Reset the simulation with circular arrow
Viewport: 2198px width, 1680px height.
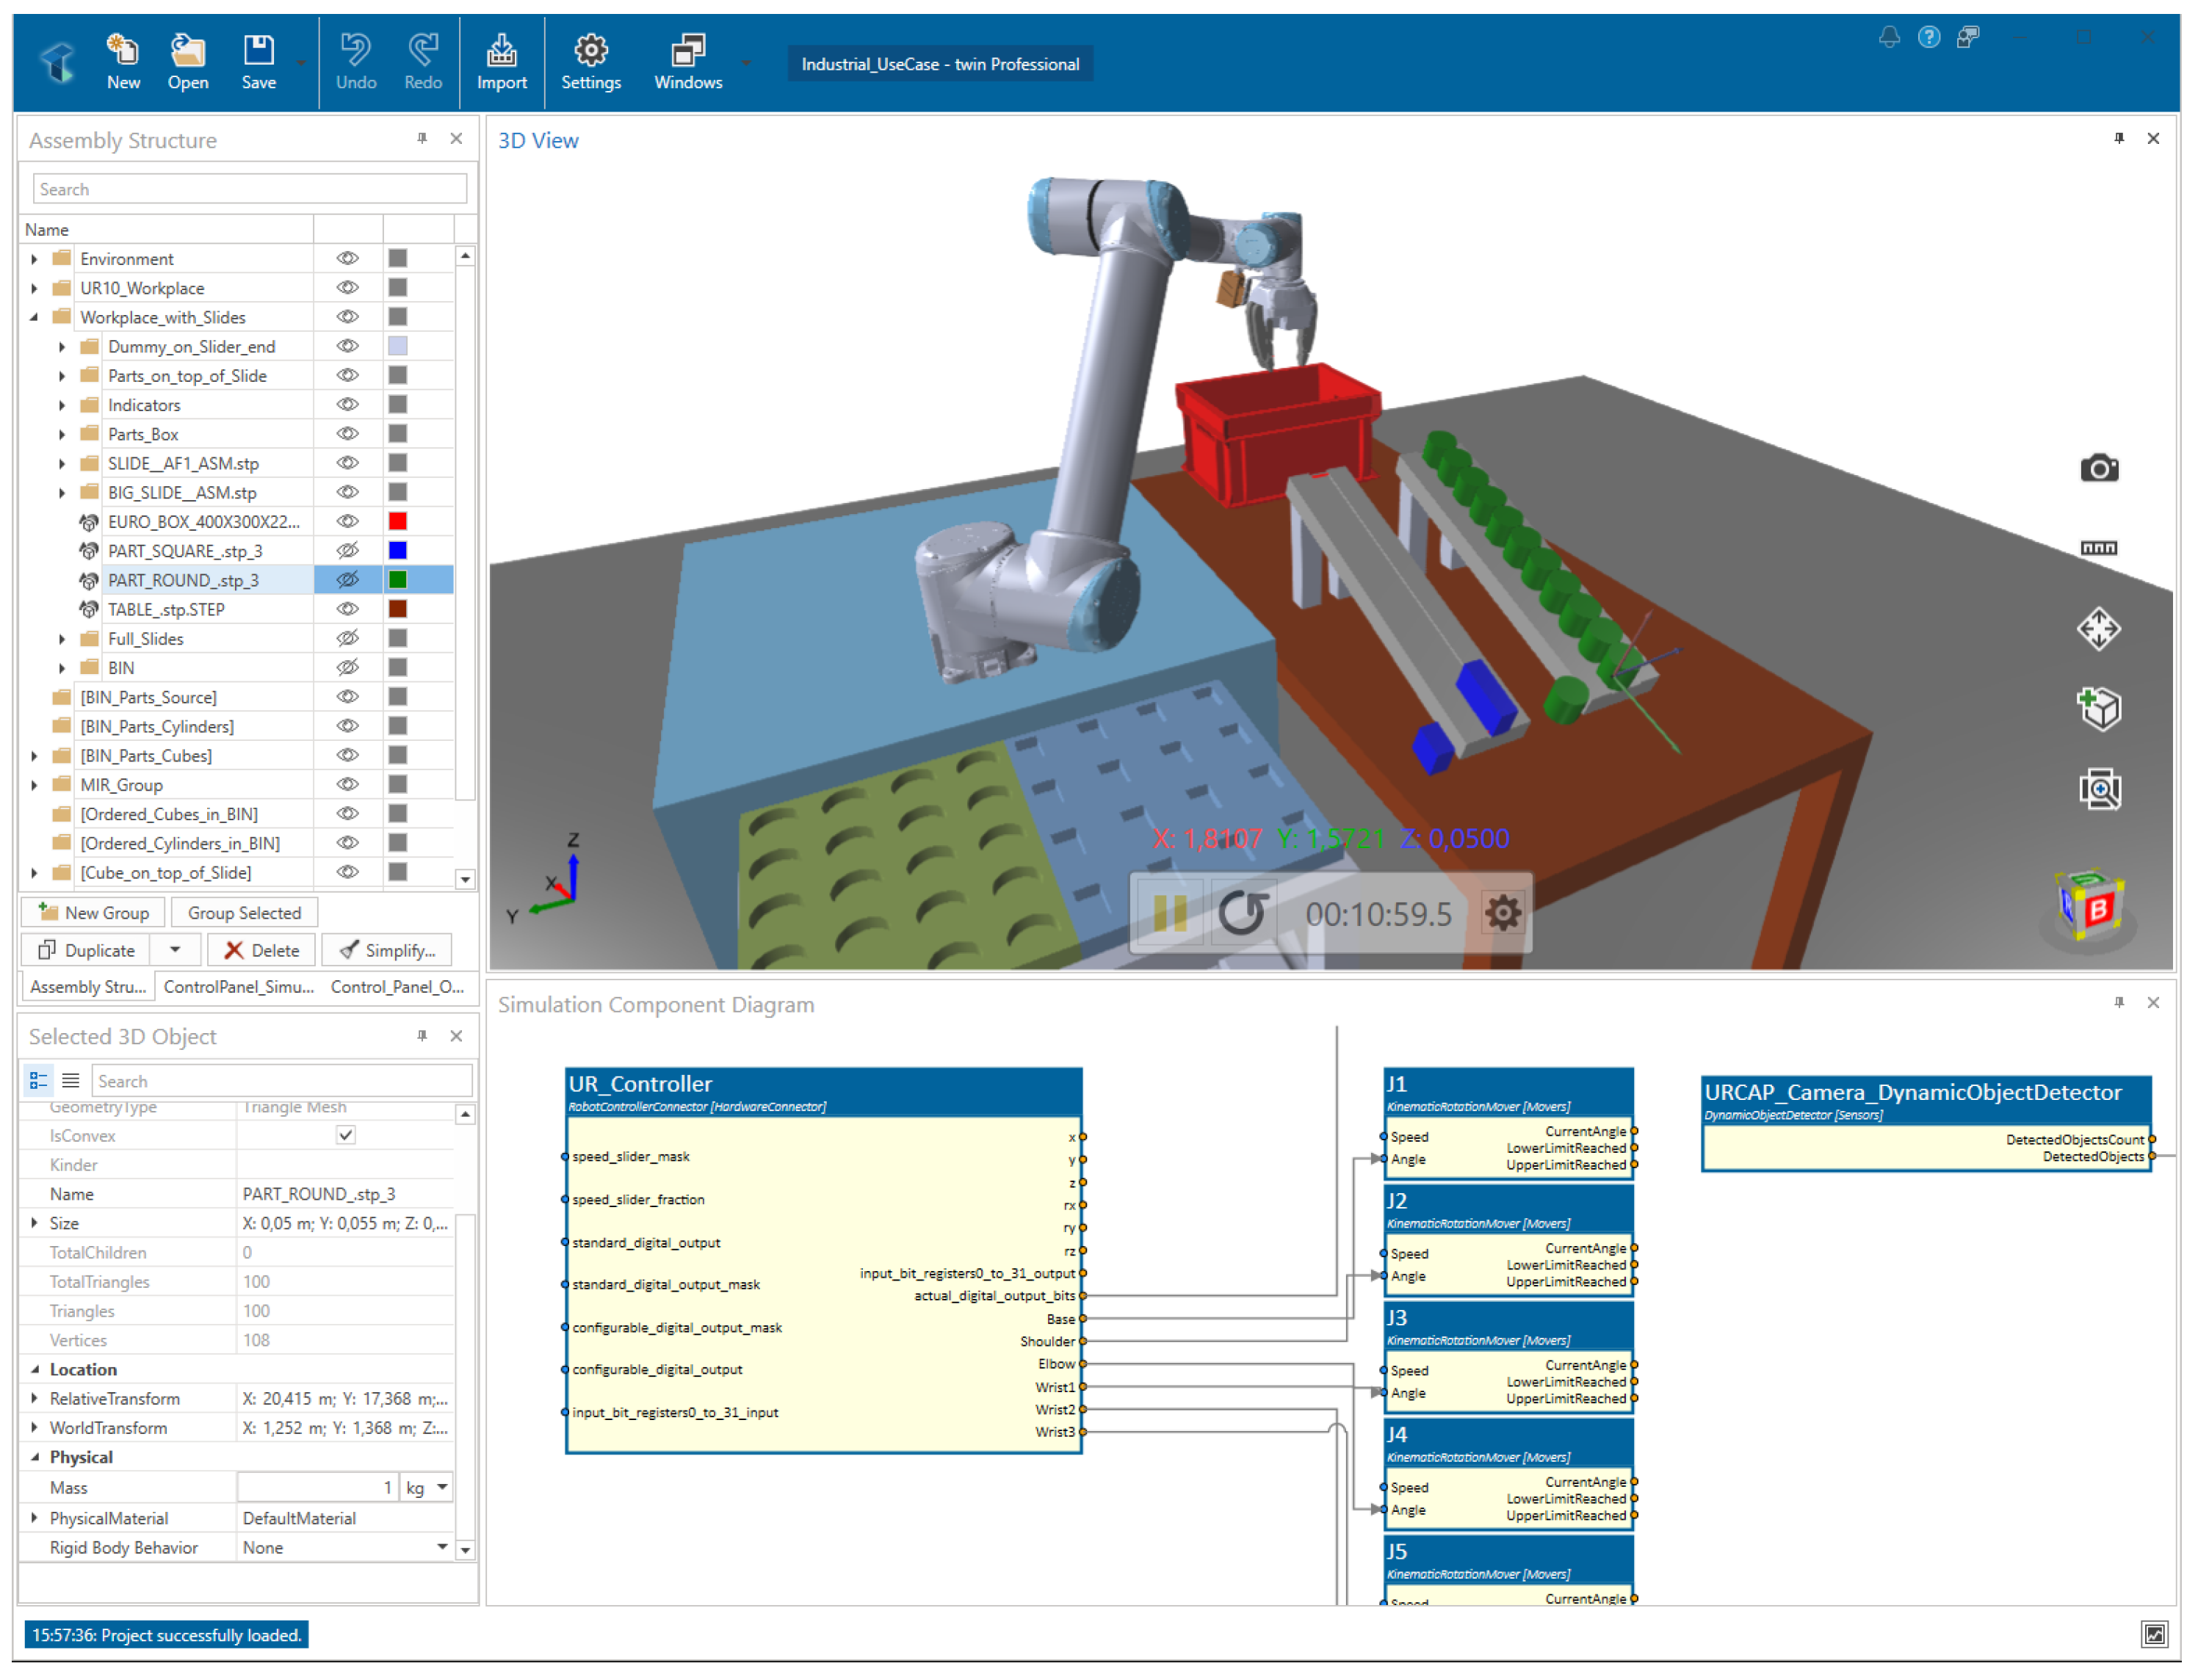tap(1243, 913)
